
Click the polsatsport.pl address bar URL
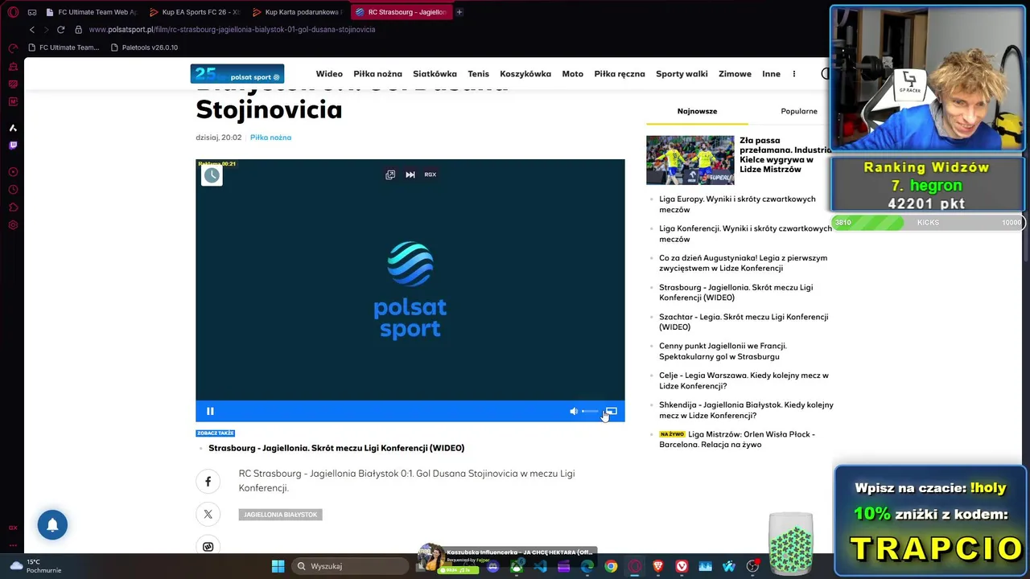232,30
